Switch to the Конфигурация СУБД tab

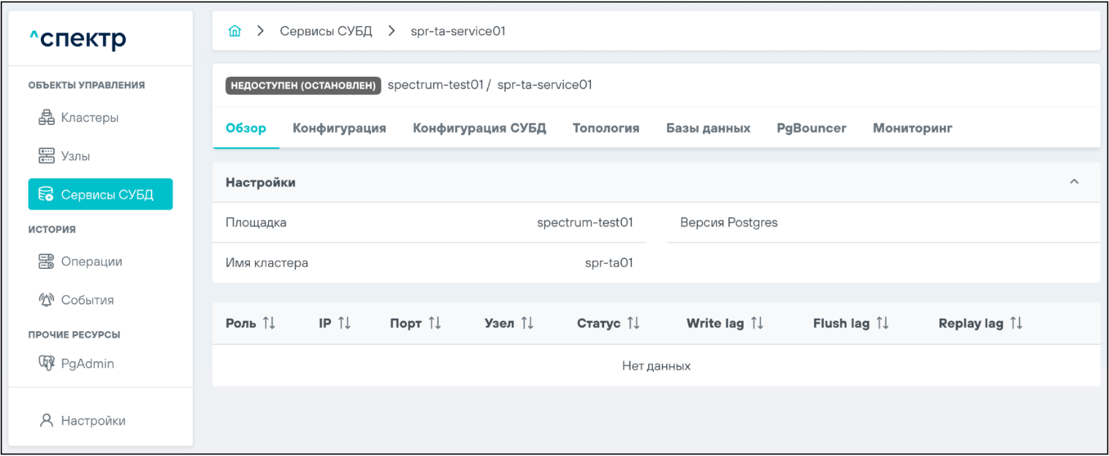(x=479, y=128)
